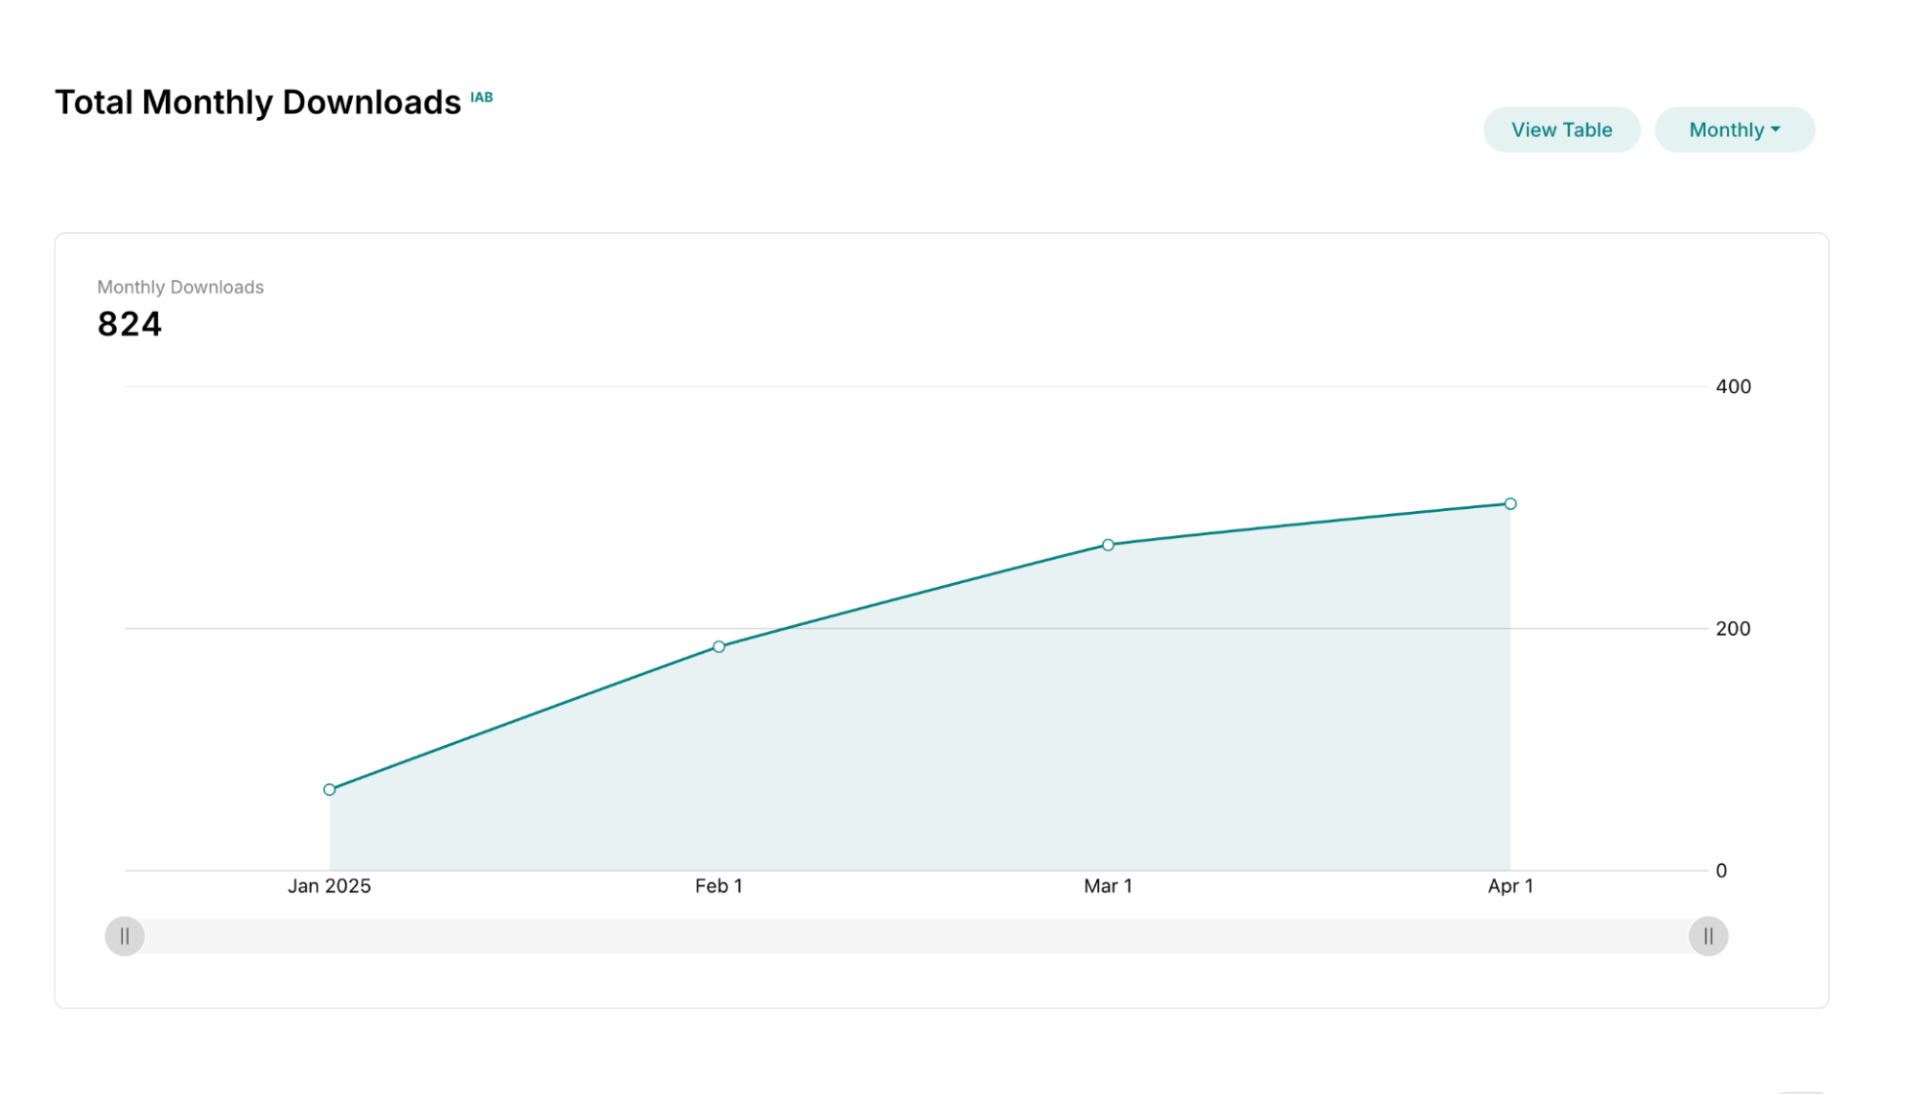The width and height of the screenshot is (1917, 1095).
Task: Click the Monthly Downloads 824 value
Action: pyautogui.click(x=129, y=324)
